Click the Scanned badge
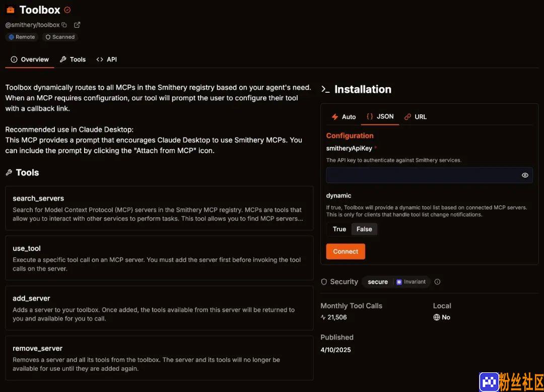 [60, 37]
